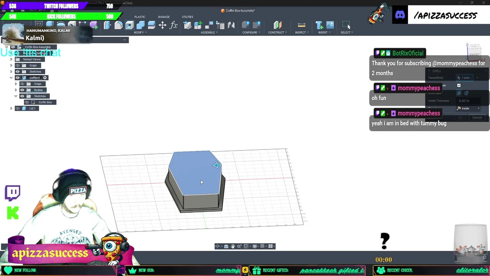490x276 pixels.
Task: Hide the top-level Sketches folder
Action: click(x=18, y=72)
